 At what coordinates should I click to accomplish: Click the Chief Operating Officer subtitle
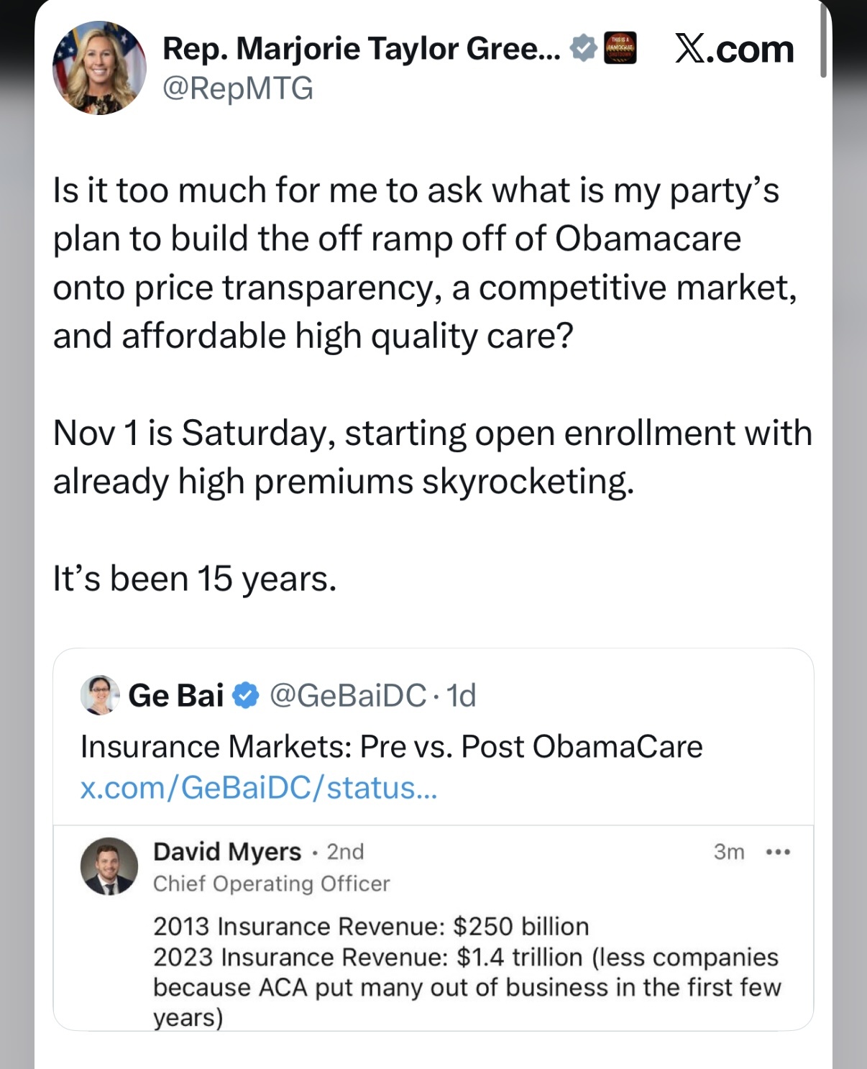[x=271, y=884]
